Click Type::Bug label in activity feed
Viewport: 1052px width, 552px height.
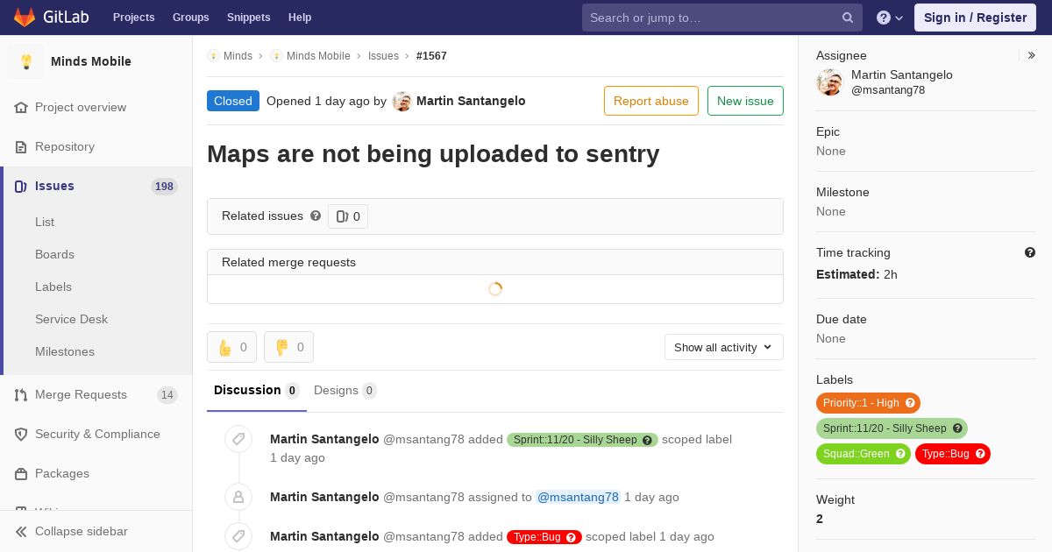544,537
